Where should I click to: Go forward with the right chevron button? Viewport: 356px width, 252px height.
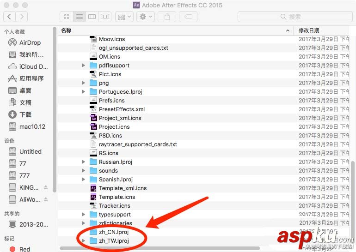coord(22,17)
